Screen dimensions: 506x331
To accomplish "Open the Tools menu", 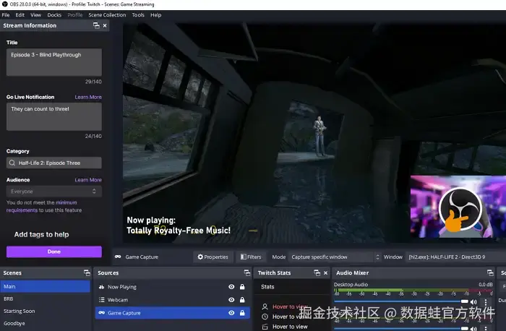I will [x=138, y=15].
